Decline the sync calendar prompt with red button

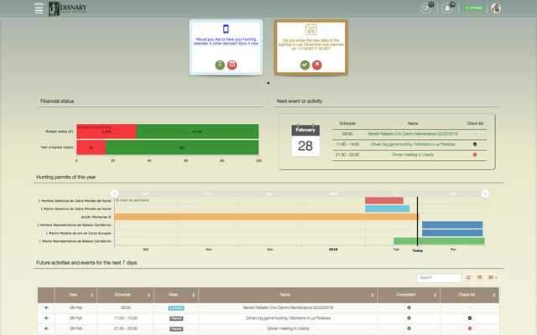pyautogui.click(x=232, y=65)
